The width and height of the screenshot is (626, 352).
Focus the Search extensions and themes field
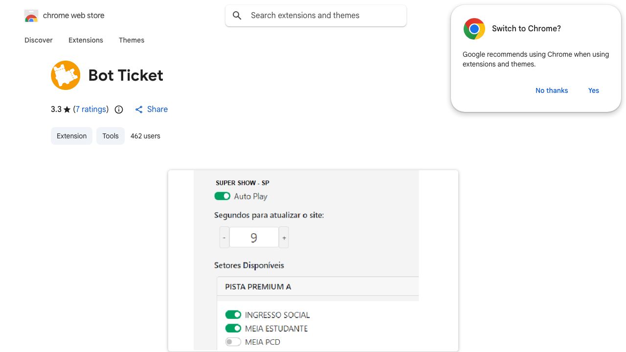tap(316, 16)
